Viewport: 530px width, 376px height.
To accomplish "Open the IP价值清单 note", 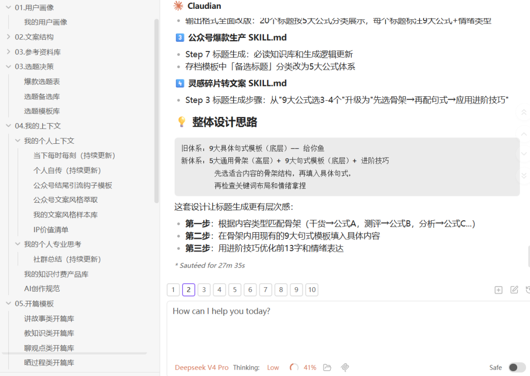I will point(51,230).
